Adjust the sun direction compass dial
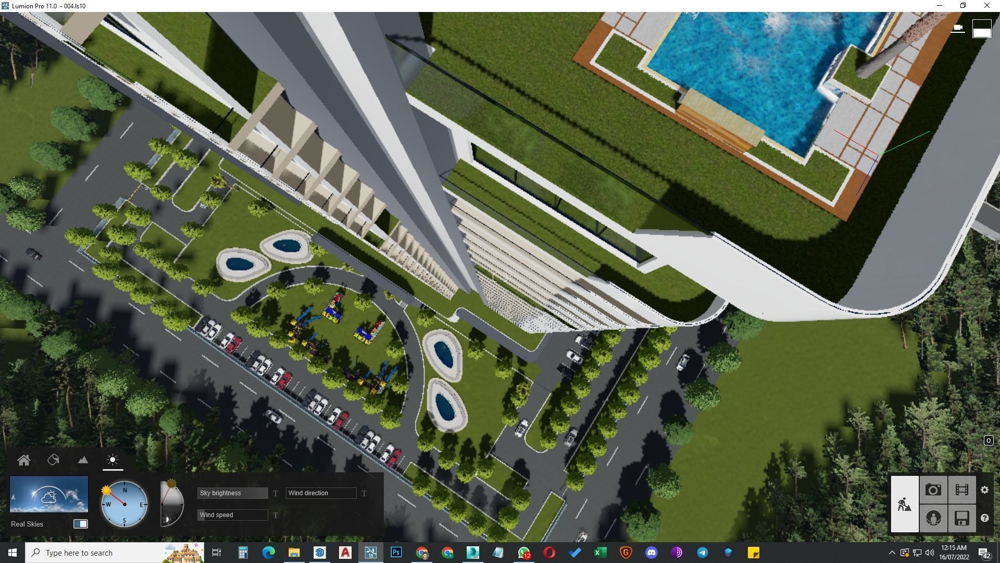The image size is (1000, 563). 124,504
